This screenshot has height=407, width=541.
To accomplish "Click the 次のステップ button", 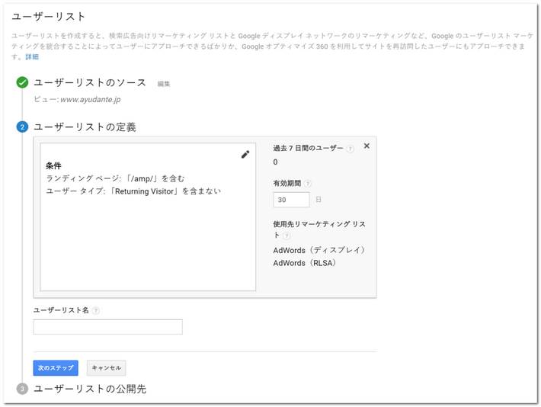I will (56, 368).
